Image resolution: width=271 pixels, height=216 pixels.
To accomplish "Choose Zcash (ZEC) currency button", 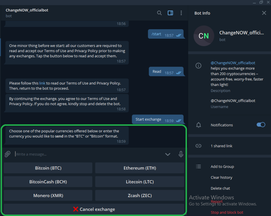I will pyautogui.click(x=140, y=195).
